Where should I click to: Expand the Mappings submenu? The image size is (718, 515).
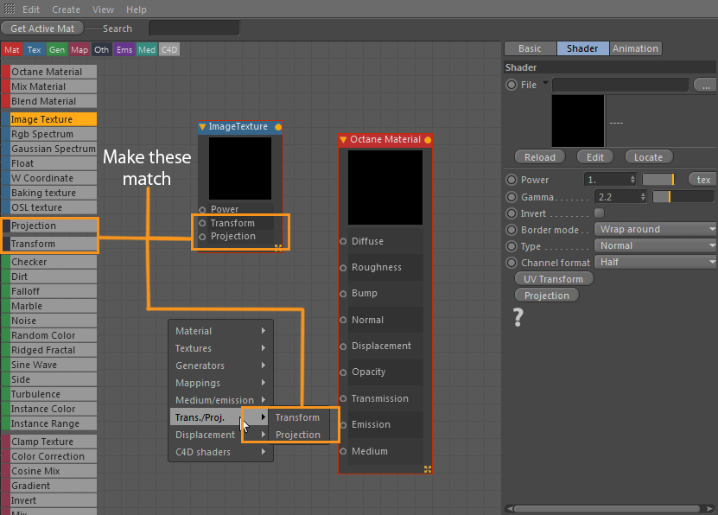(x=220, y=383)
